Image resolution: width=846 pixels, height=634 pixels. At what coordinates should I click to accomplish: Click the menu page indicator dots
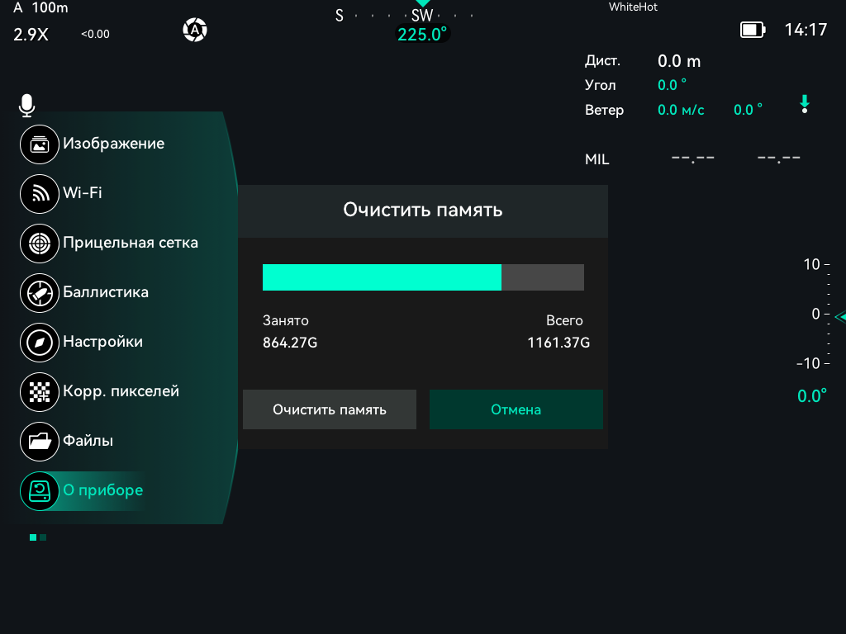click(38, 537)
